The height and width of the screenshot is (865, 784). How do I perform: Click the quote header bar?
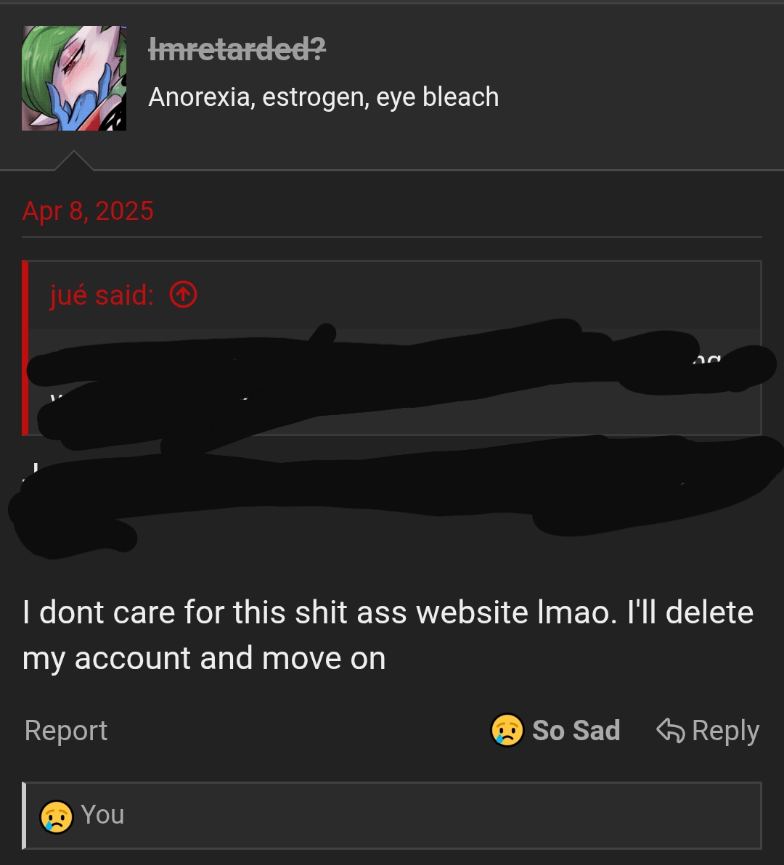465,295
